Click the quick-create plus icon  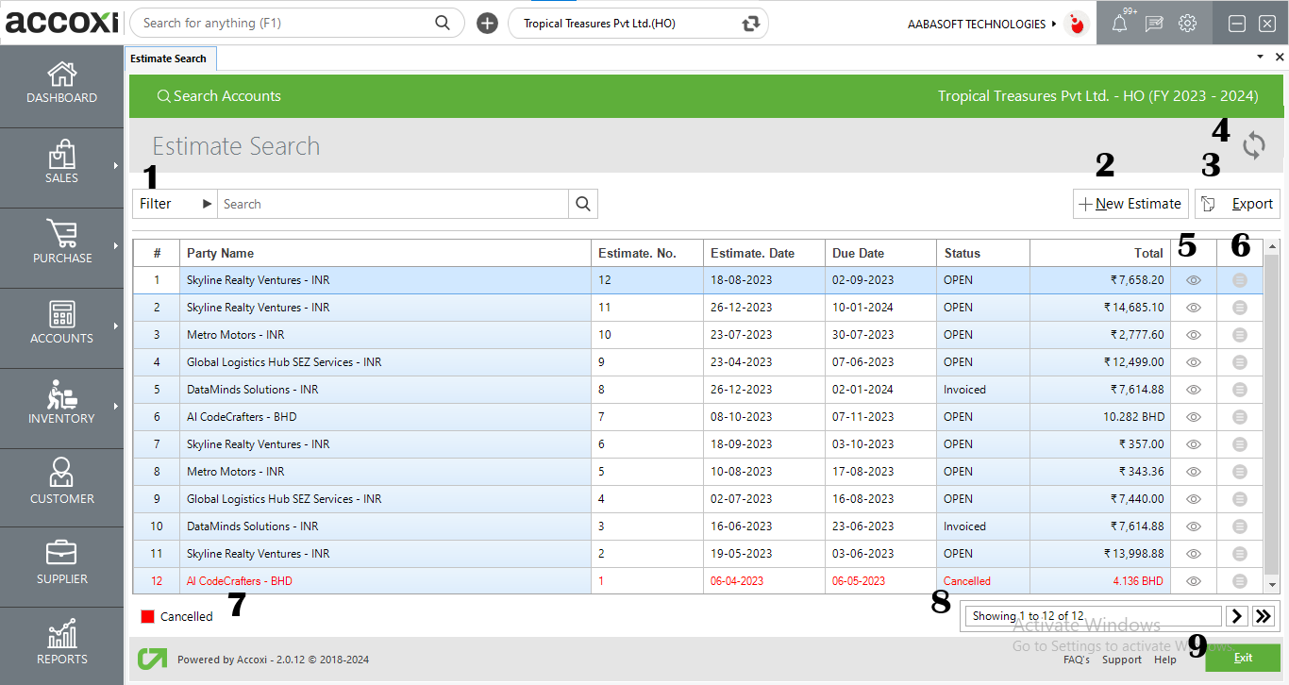(x=487, y=23)
